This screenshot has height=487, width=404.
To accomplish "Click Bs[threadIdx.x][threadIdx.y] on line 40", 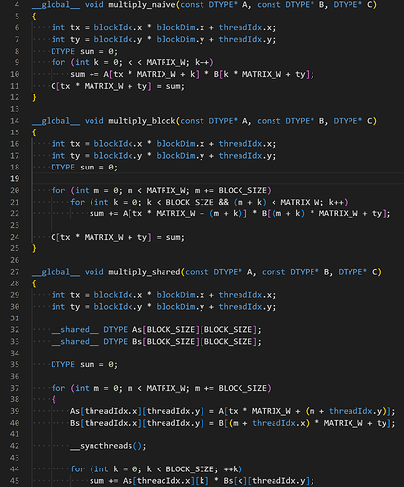I will [137, 423].
